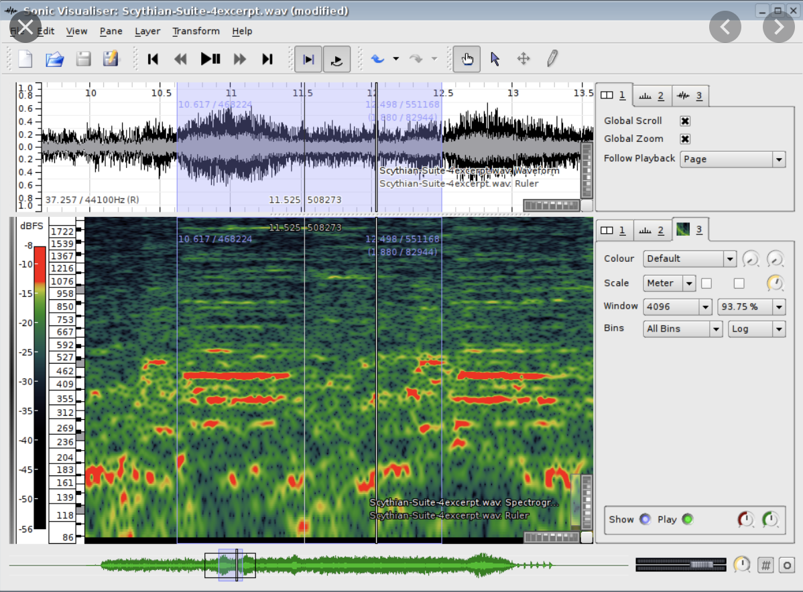Open the Window size 4096 dropdown
Image resolution: width=803 pixels, height=592 pixels.
677,307
